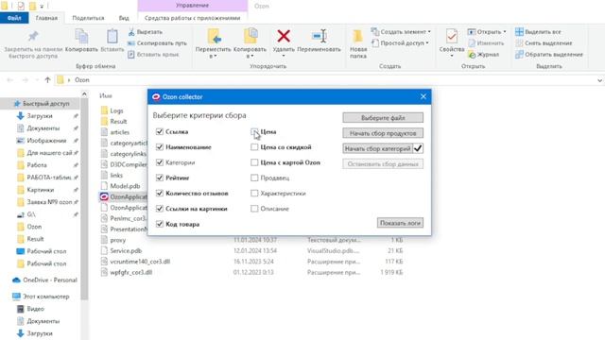
Task: Uncheck the Количество отзывов checkbox
Action: pyautogui.click(x=160, y=193)
